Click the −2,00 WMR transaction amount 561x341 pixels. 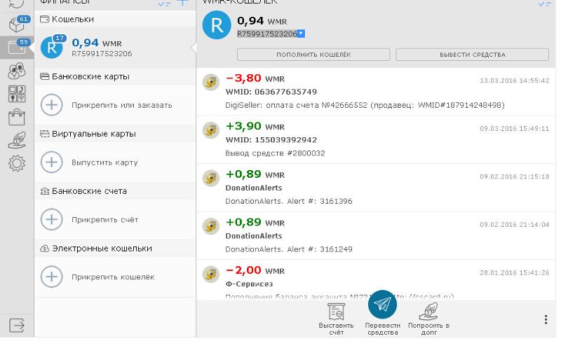tap(255, 270)
